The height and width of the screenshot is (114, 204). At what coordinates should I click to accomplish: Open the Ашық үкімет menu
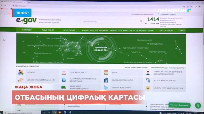pos(48,30)
